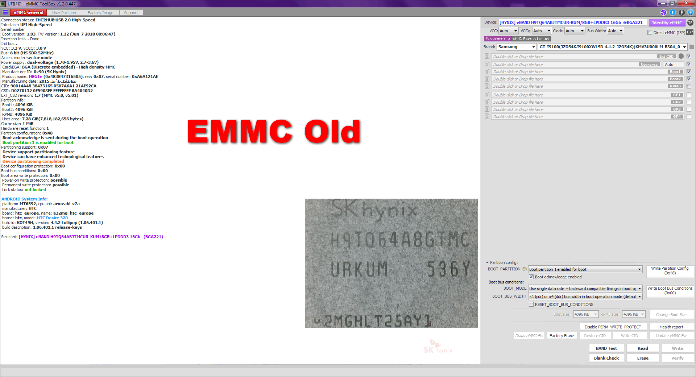This screenshot has width=696, height=377.
Task: Open the BOOT_PARTITION_EN dropdown
Action: click(x=585, y=269)
